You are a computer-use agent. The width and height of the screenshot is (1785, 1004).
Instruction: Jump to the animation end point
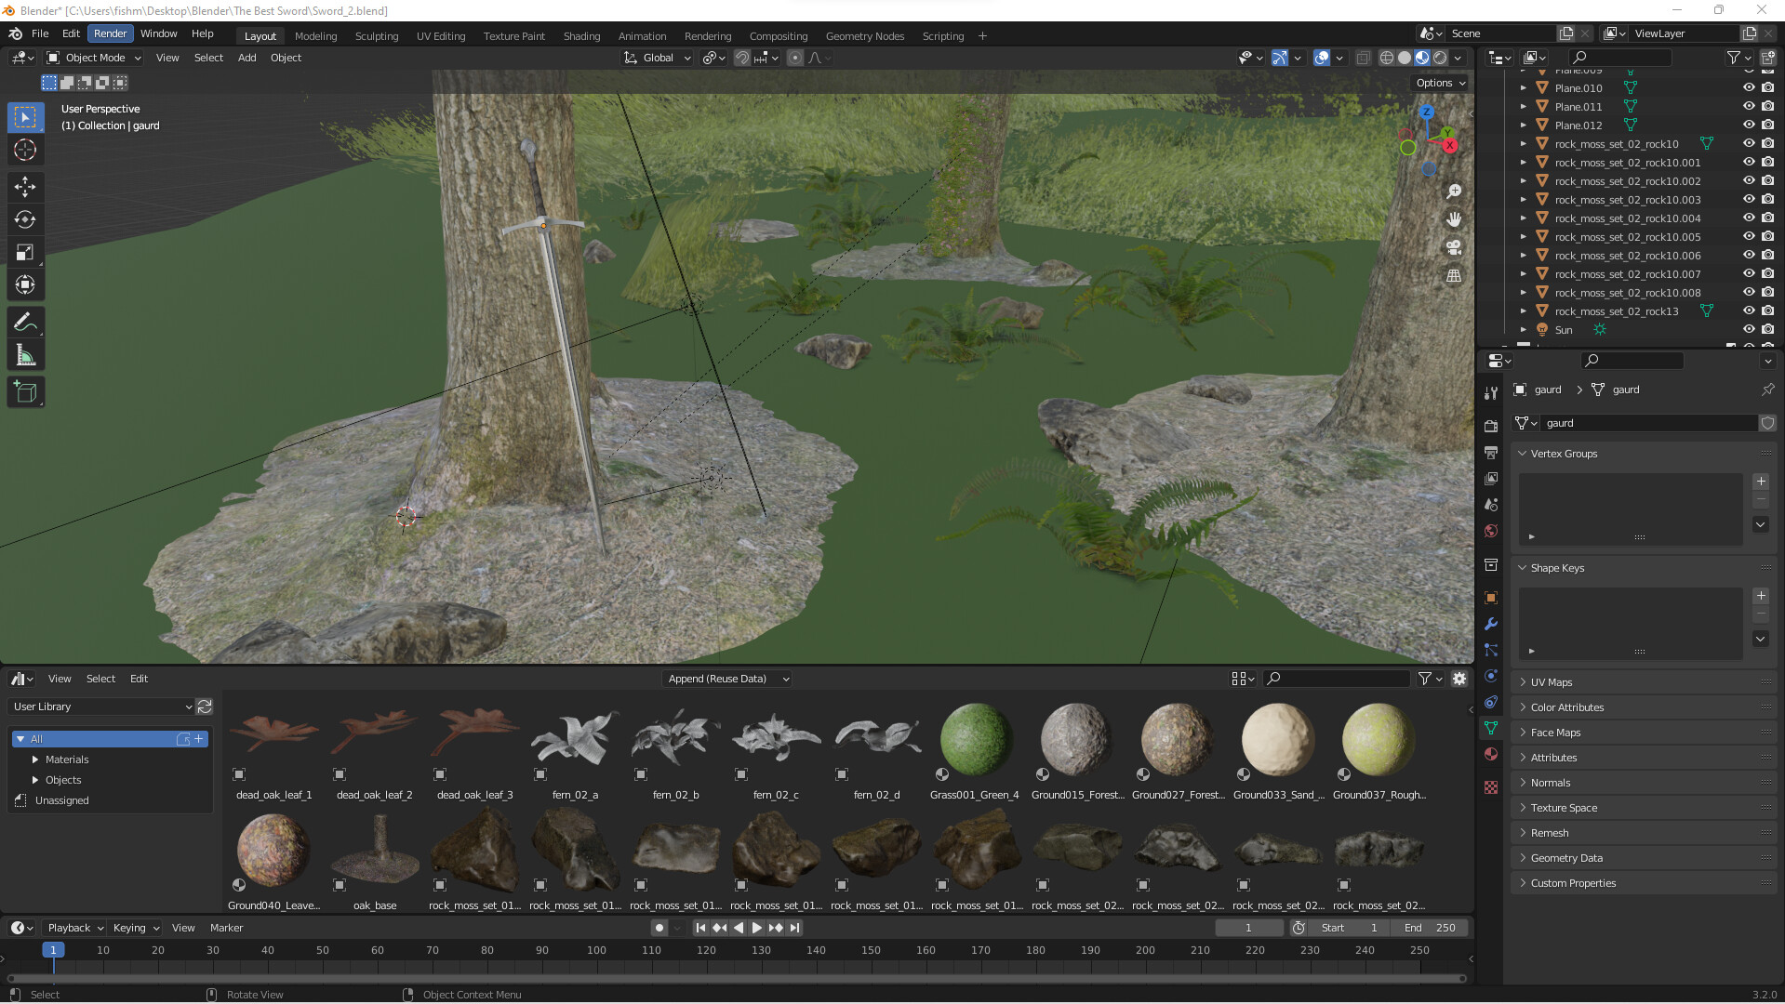click(x=795, y=928)
